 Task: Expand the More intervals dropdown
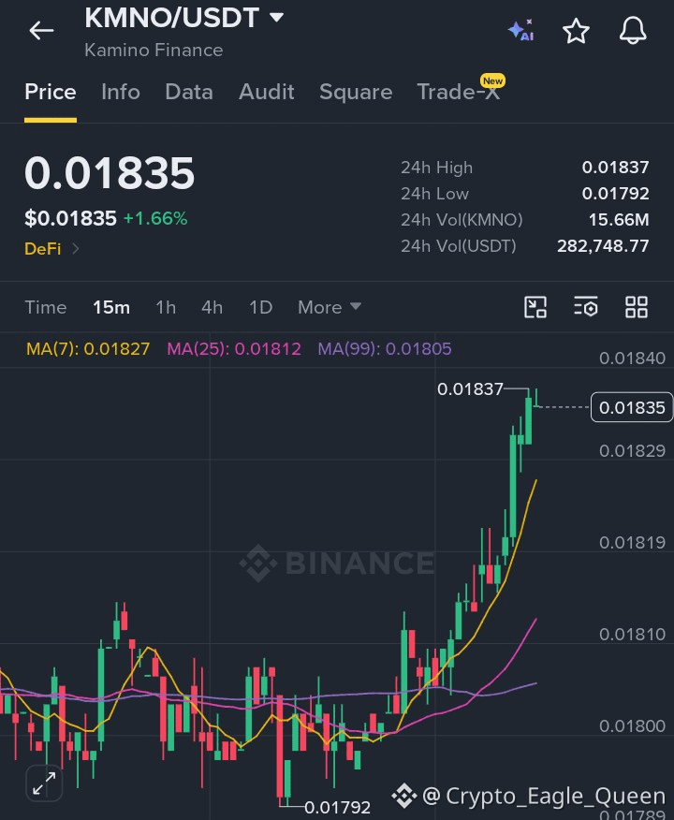330,307
